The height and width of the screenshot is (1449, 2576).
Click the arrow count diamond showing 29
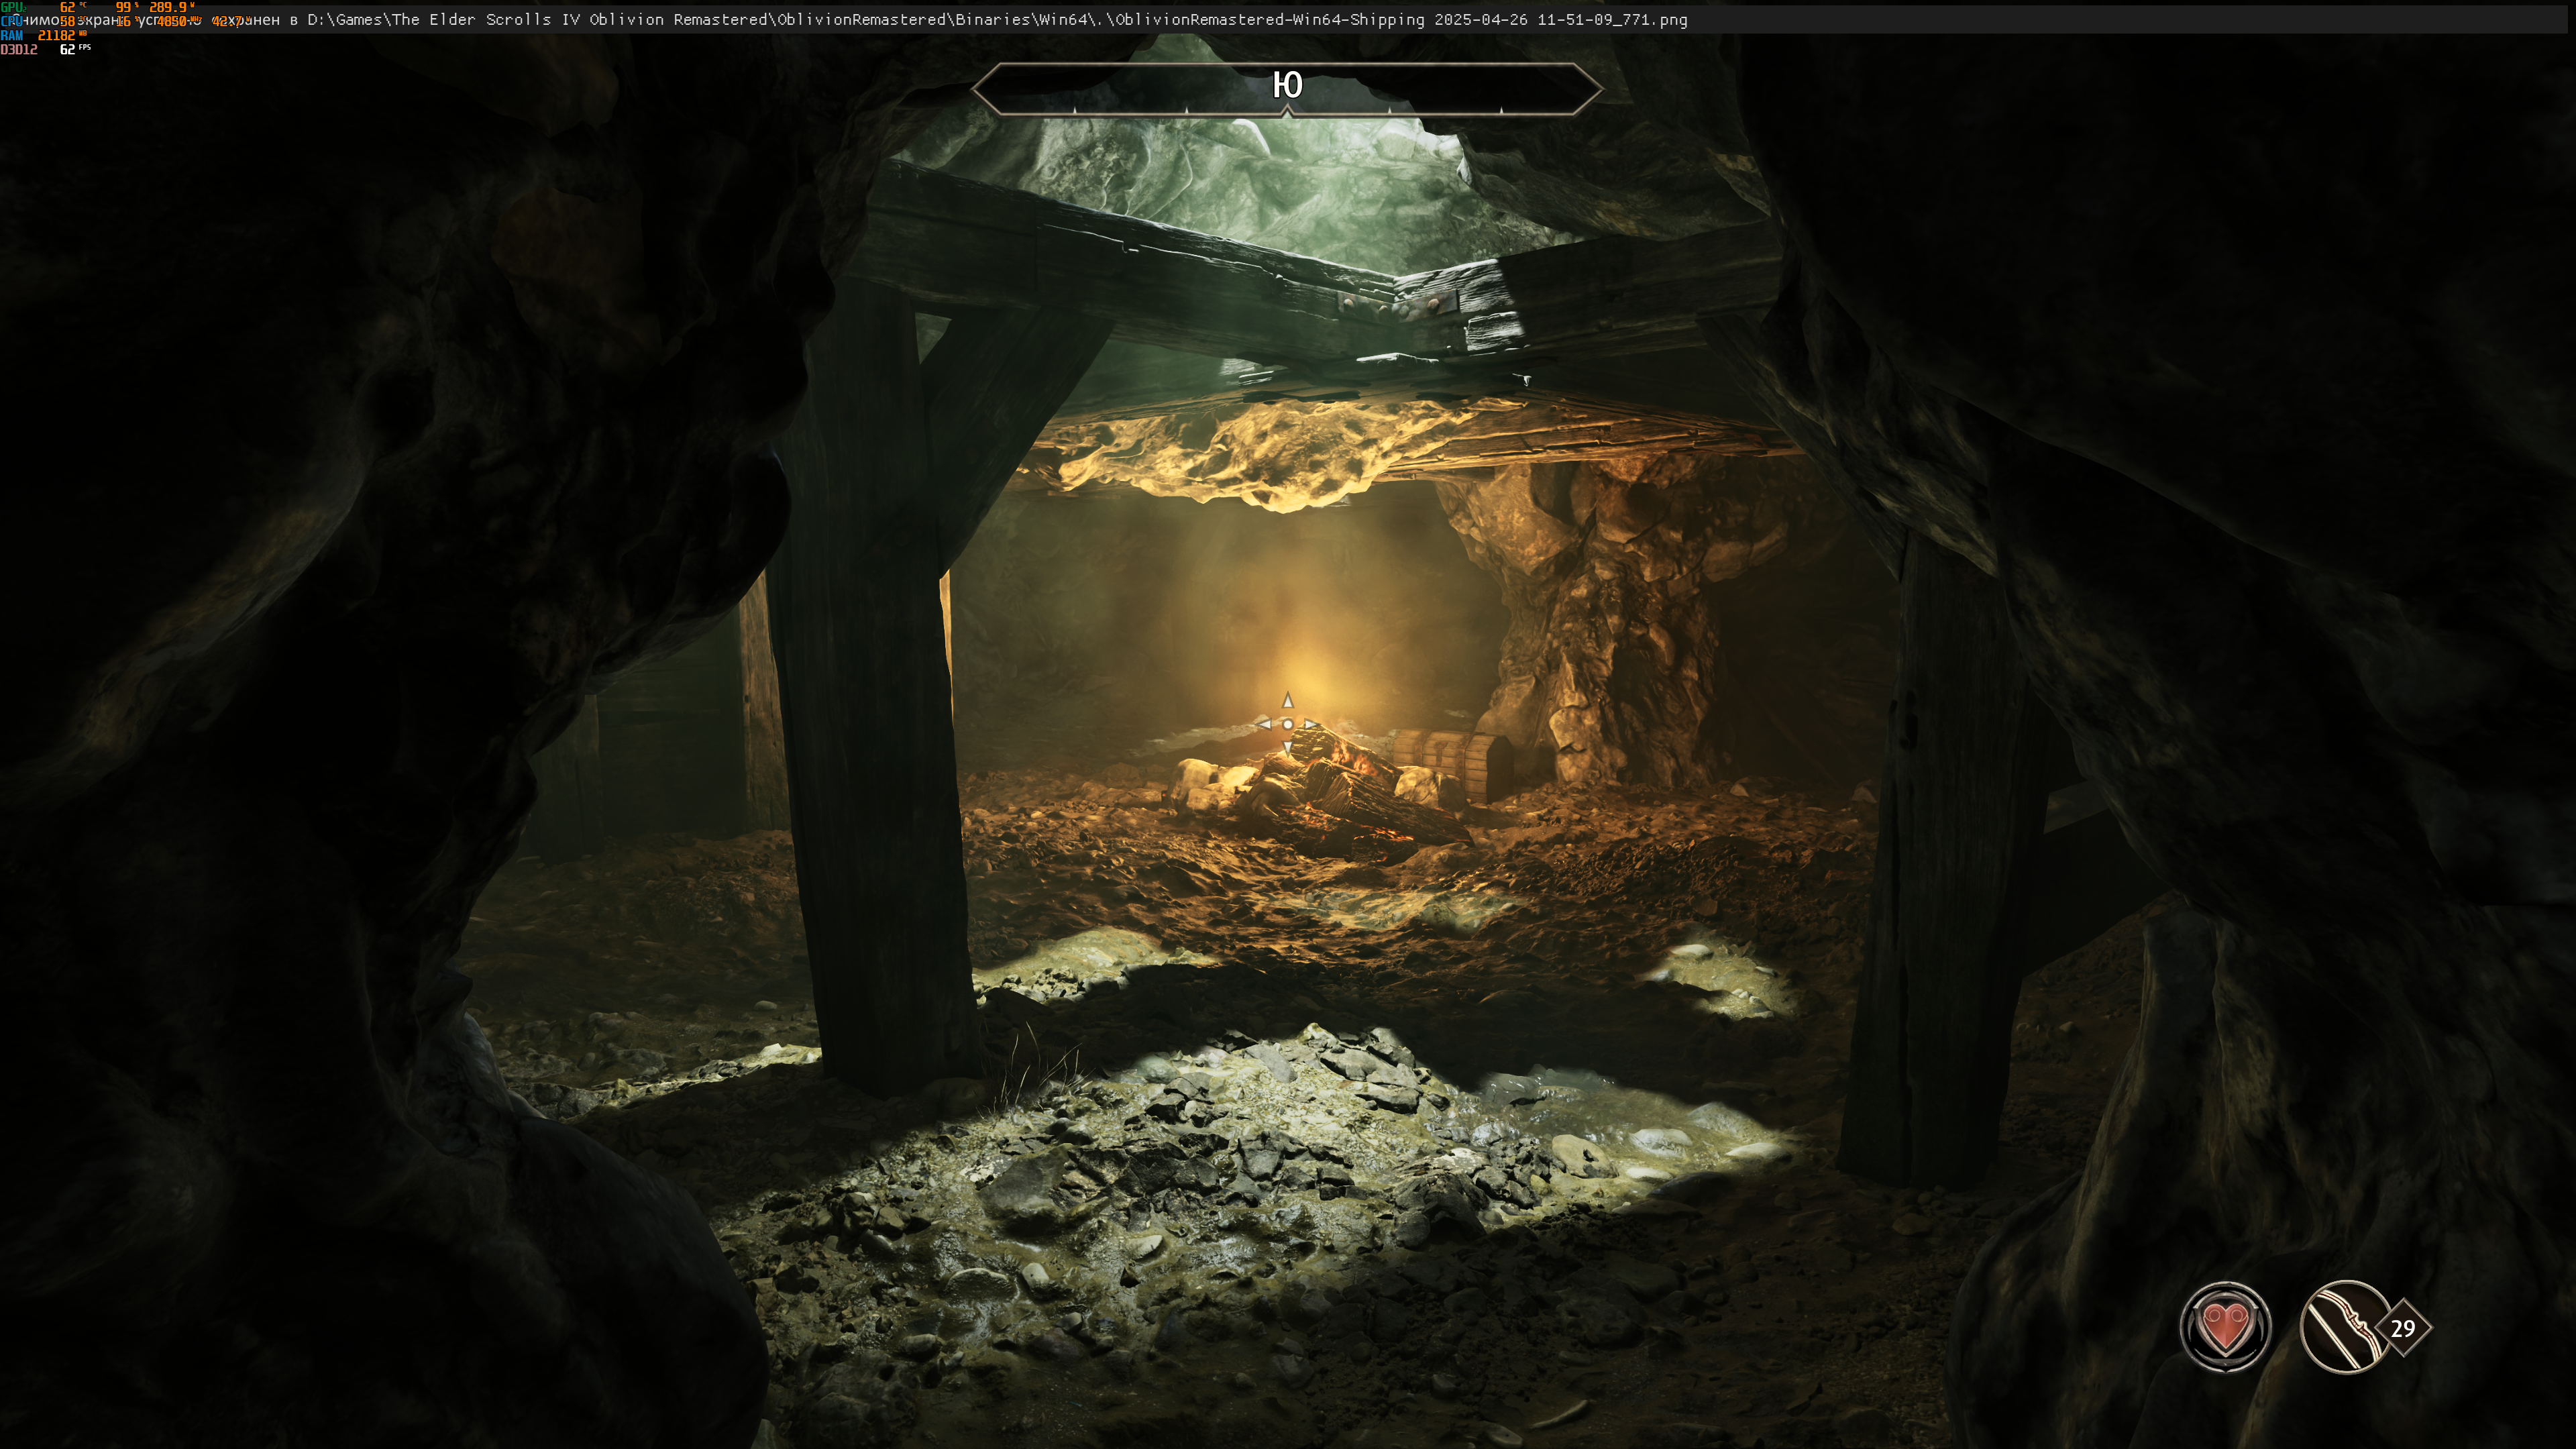[x=2403, y=1328]
